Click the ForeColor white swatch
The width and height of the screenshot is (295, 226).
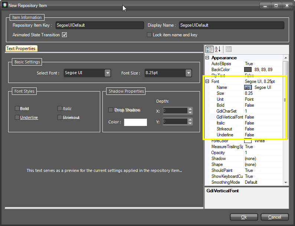click(248, 141)
